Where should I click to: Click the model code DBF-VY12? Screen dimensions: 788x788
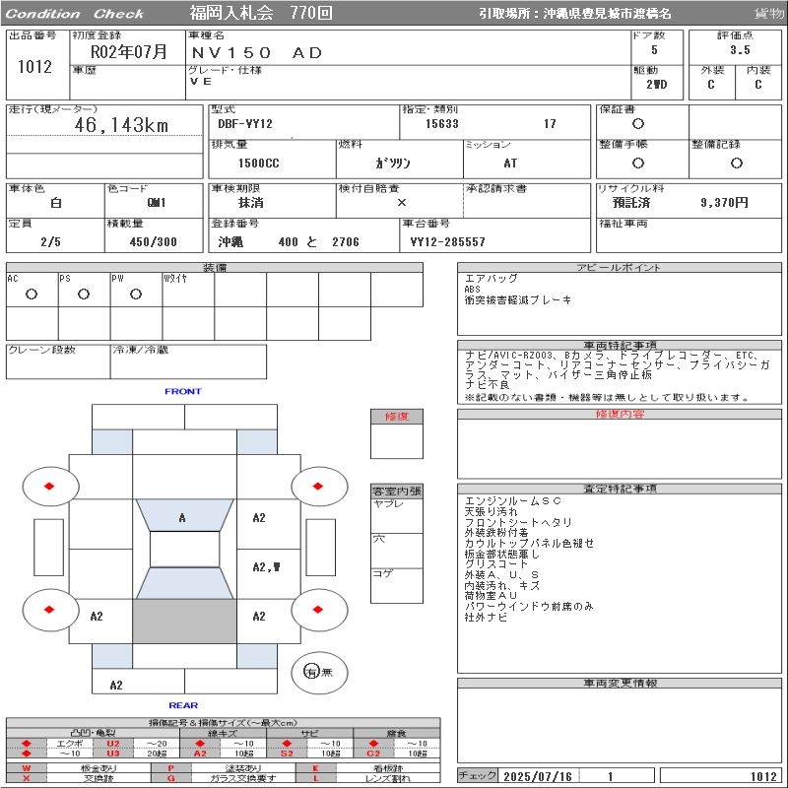pos(244,124)
